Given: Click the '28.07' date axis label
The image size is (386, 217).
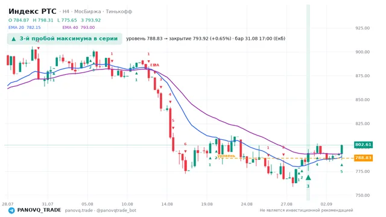Looking at the screenshot, I should [x=8, y=204].
